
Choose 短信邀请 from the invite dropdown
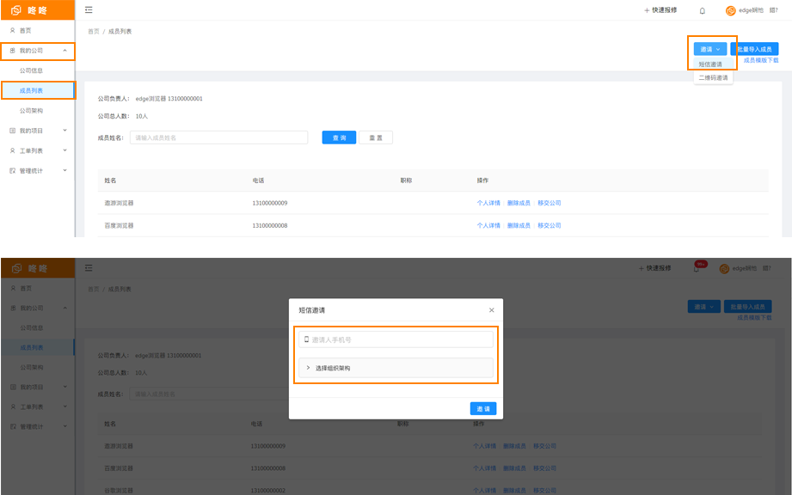click(x=710, y=64)
